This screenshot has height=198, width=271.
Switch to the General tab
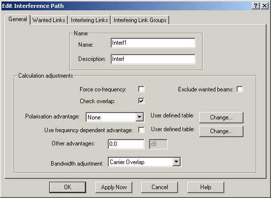pos(17,19)
